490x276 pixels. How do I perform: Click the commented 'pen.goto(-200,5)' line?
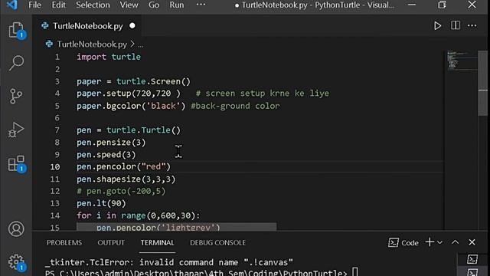pos(121,191)
